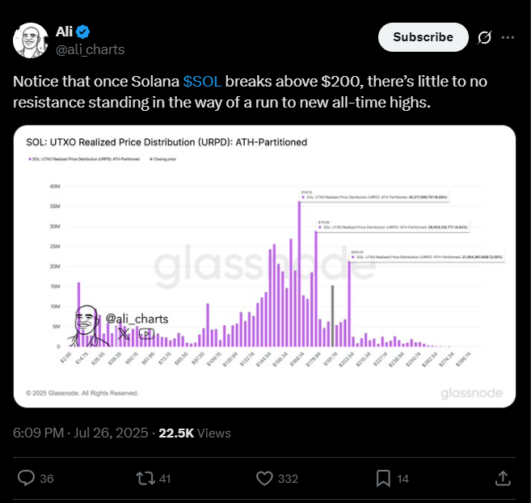Click the 36 replies count
The width and height of the screenshot is (531, 503).
click(x=47, y=479)
